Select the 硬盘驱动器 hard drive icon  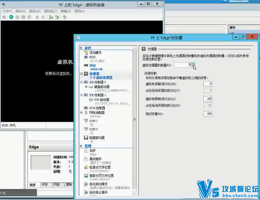pos(91,87)
